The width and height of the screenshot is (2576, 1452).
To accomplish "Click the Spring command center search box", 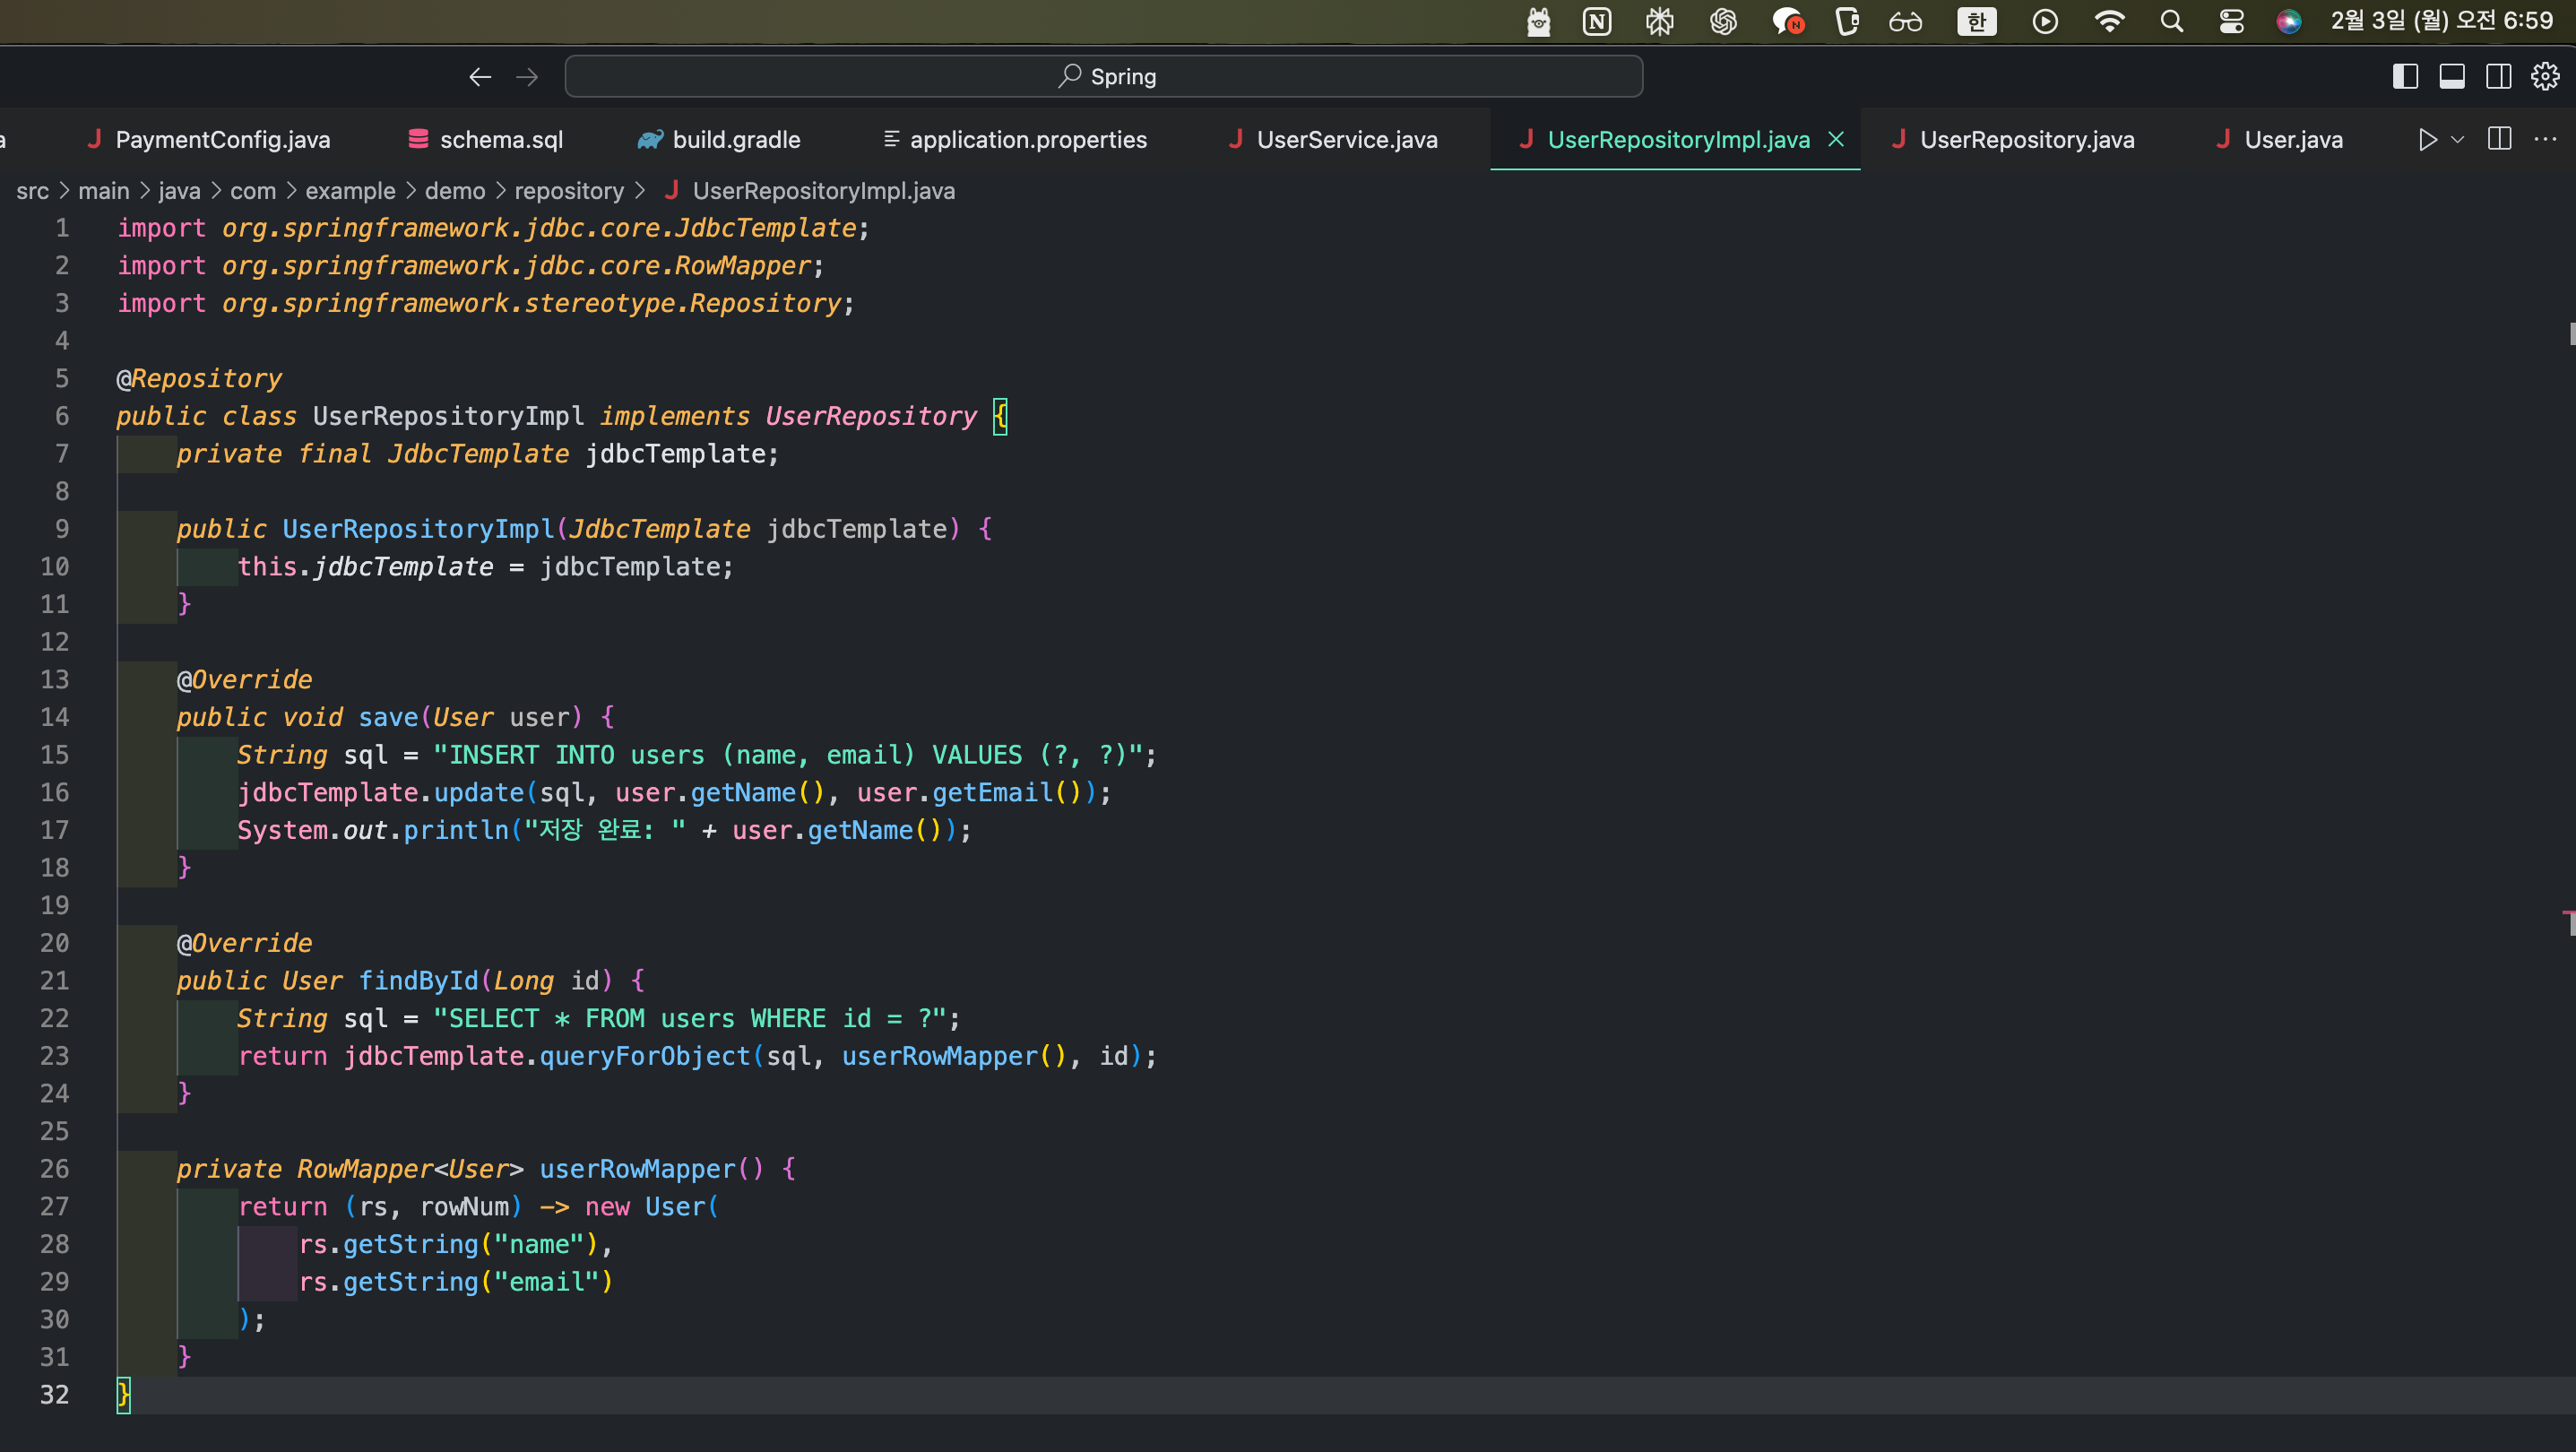I will point(1103,77).
